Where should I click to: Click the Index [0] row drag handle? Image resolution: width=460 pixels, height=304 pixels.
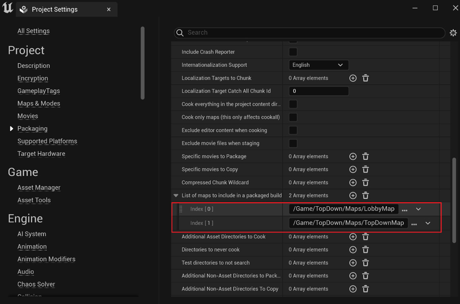(181, 209)
